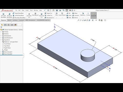Open the Curves dropdown arrow
The height and width of the screenshot is (92, 123).
click(88, 18)
